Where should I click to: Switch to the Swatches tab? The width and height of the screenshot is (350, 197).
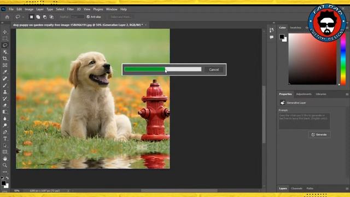pos(295,28)
